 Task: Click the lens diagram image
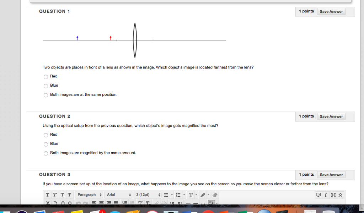tap(134, 40)
